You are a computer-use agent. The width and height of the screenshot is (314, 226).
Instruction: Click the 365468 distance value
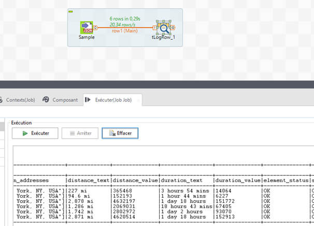pyautogui.click(x=122, y=191)
